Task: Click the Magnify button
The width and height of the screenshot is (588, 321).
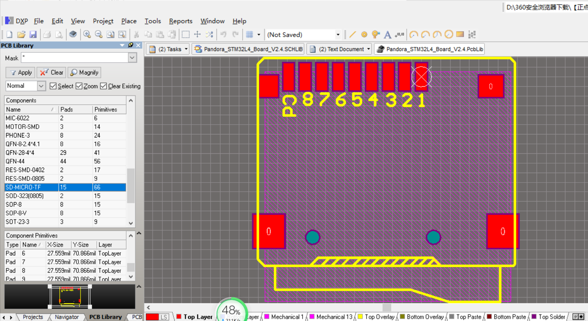Action: (84, 72)
